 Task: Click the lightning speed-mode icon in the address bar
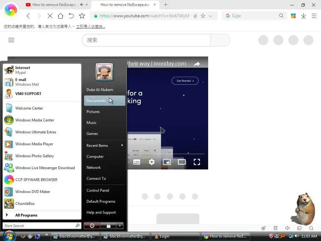tap(195, 16)
